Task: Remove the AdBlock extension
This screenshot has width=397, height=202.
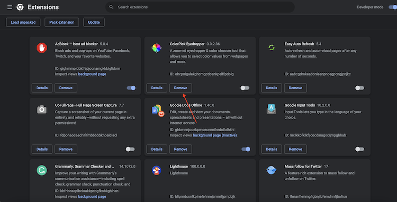Action: click(66, 88)
